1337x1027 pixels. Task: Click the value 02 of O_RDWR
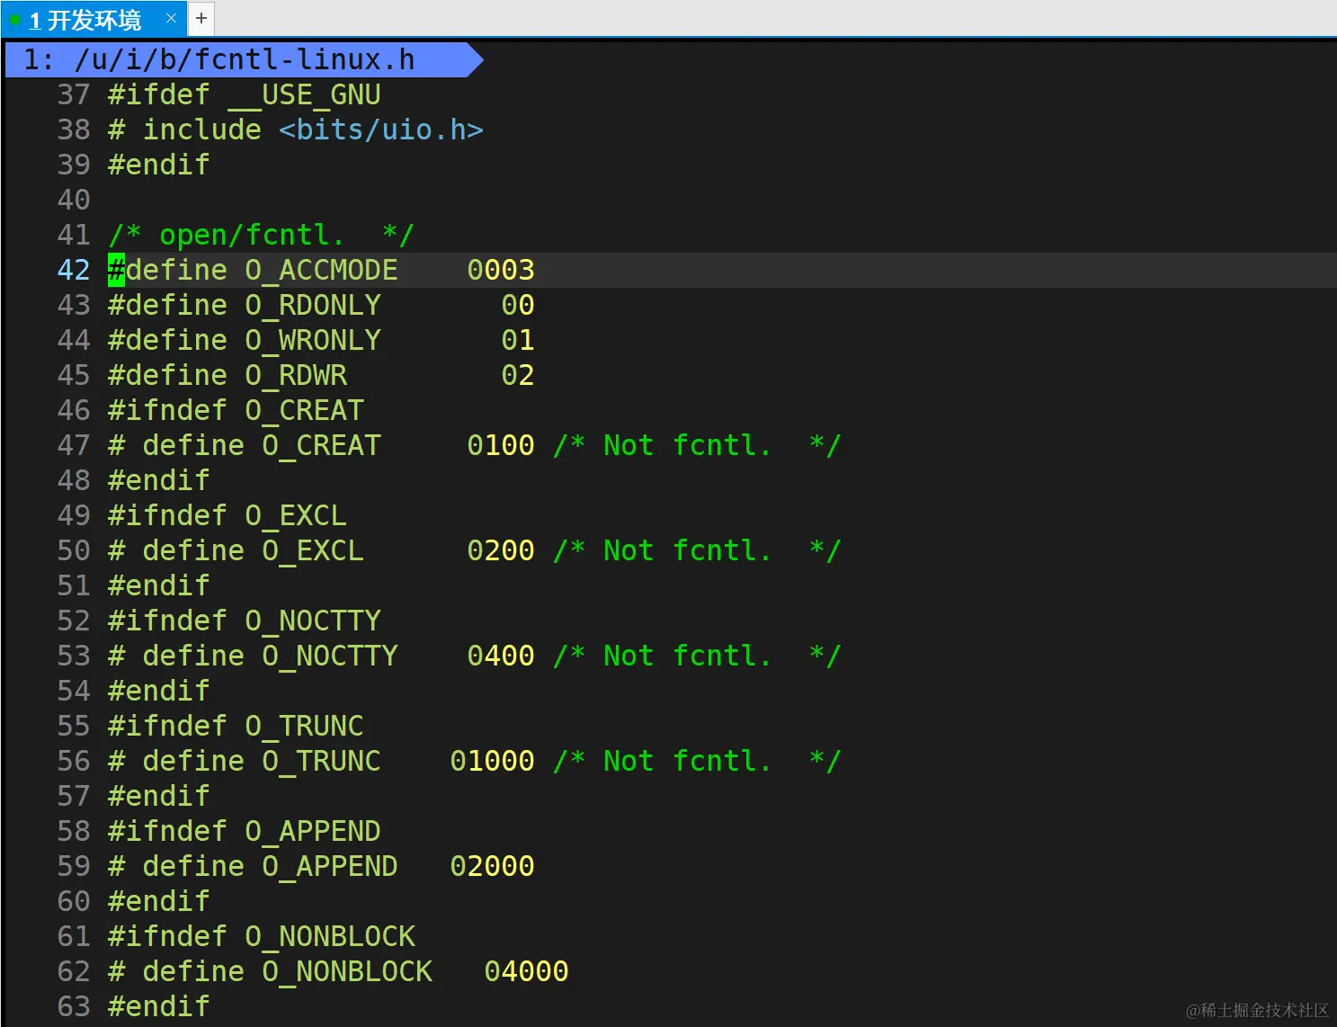click(518, 375)
